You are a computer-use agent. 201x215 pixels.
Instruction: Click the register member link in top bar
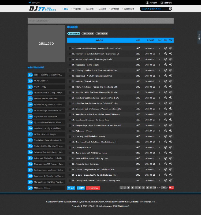168,3
